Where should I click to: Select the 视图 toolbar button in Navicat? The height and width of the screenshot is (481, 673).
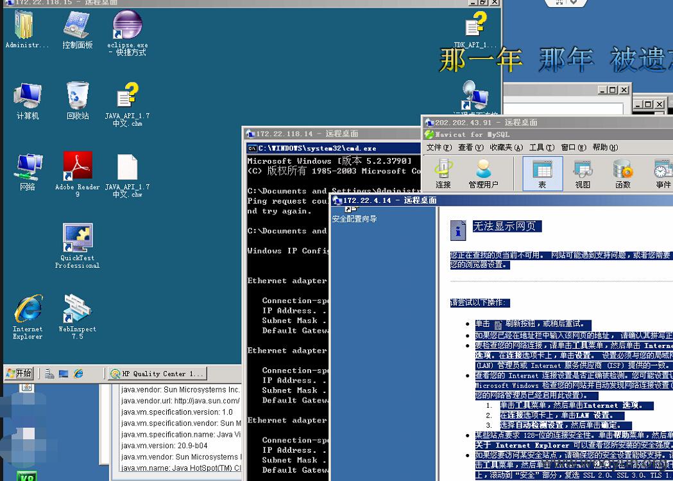coord(583,174)
